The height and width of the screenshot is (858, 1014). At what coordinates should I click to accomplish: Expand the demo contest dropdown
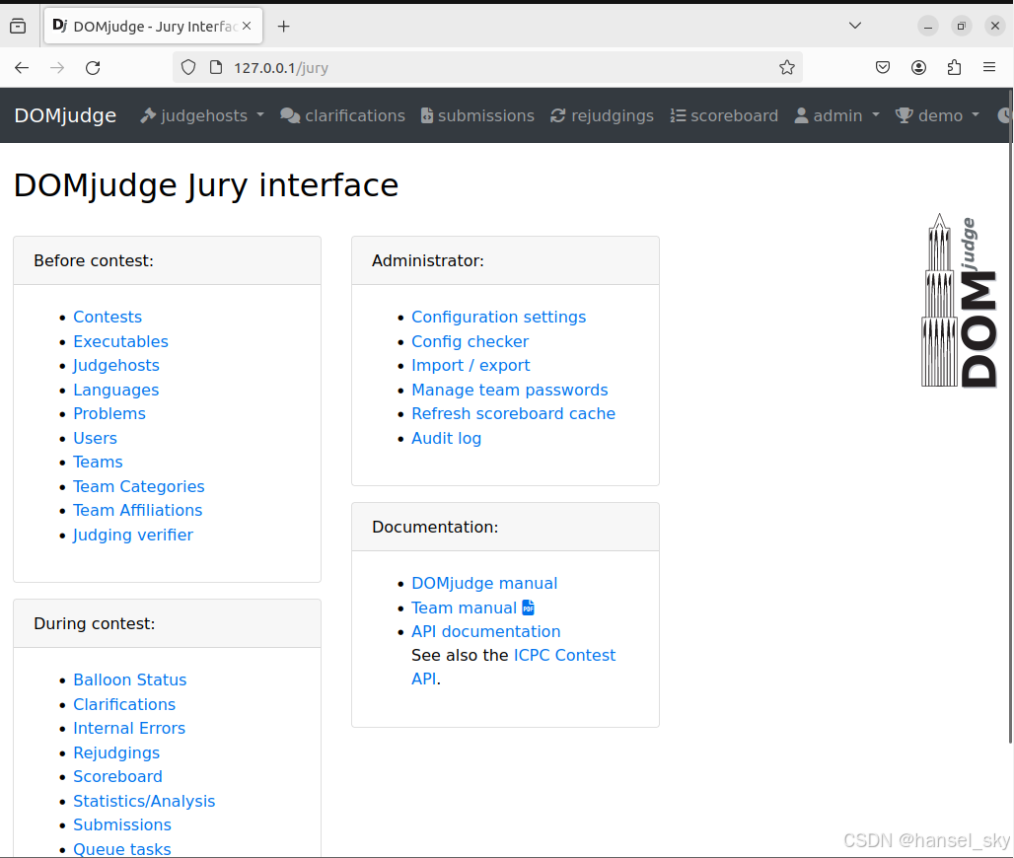point(937,115)
